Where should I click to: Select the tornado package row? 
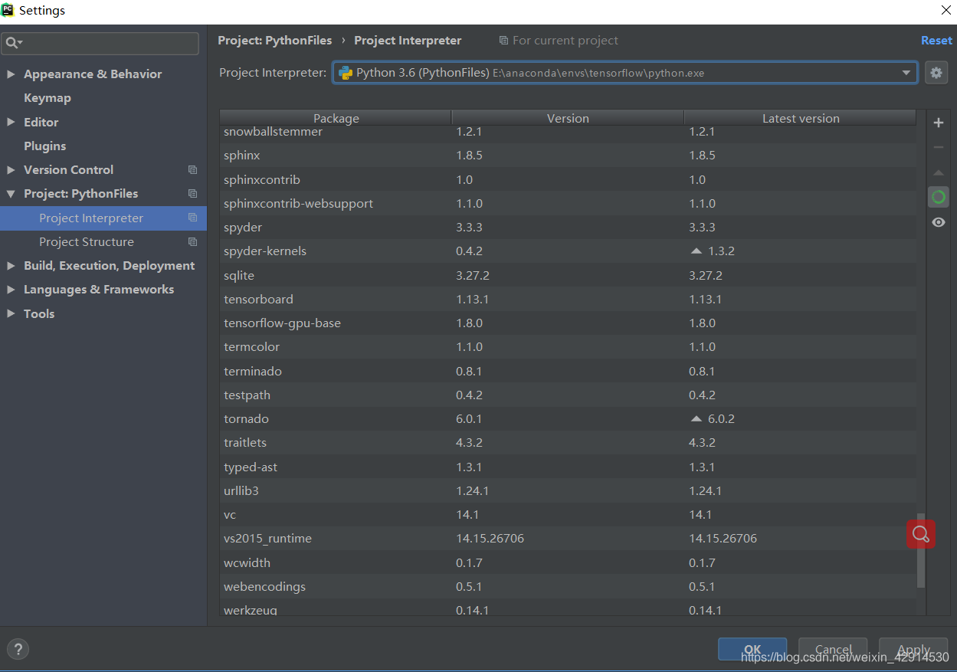[568, 419]
